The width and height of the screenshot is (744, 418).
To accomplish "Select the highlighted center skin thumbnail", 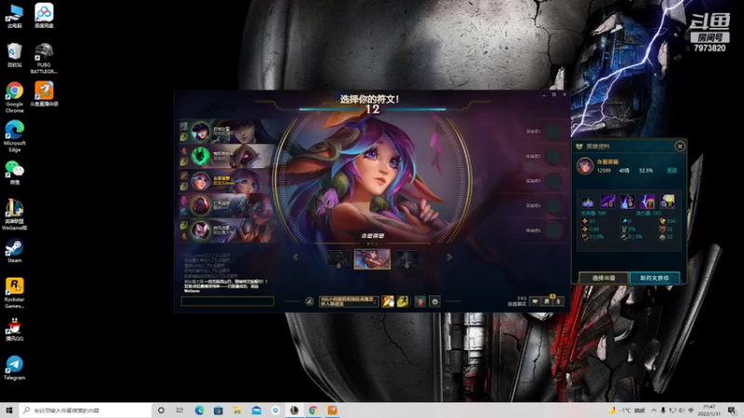I will pos(373,259).
